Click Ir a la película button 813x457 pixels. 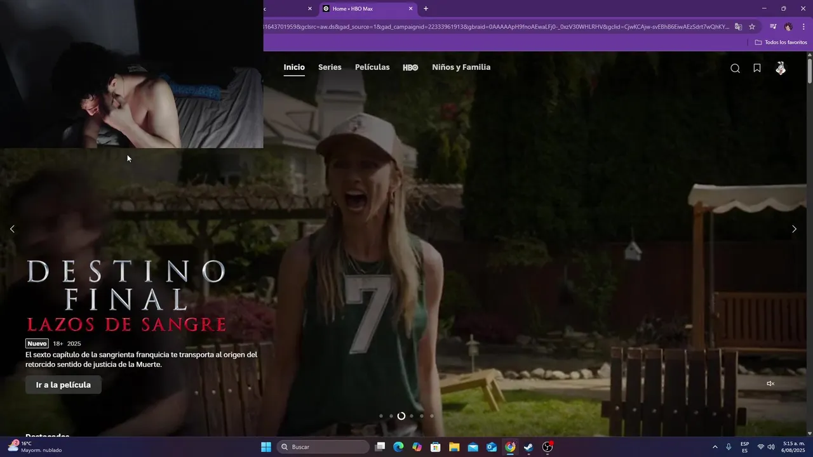coord(64,385)
